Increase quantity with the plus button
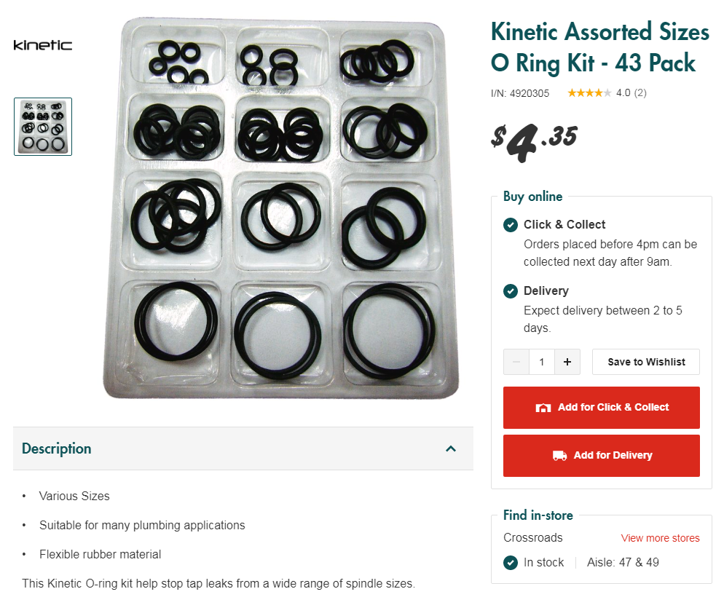Screen dimensions: 724x605 567,362
